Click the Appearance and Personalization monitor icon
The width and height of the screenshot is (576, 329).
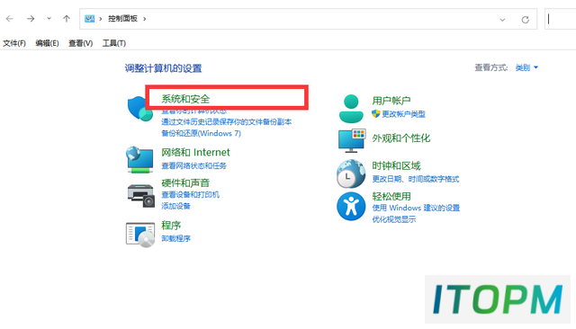(x=352, y=141)
